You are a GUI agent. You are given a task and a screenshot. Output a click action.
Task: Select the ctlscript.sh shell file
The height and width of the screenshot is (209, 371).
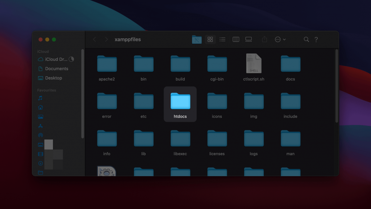[254, 63]
